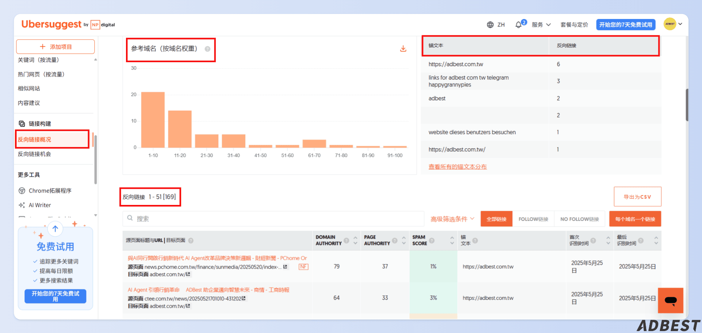The width and height of the screenshot is (702, 333).
Task: Open 相似网站 sidebar item
Action: coord(29,88)
